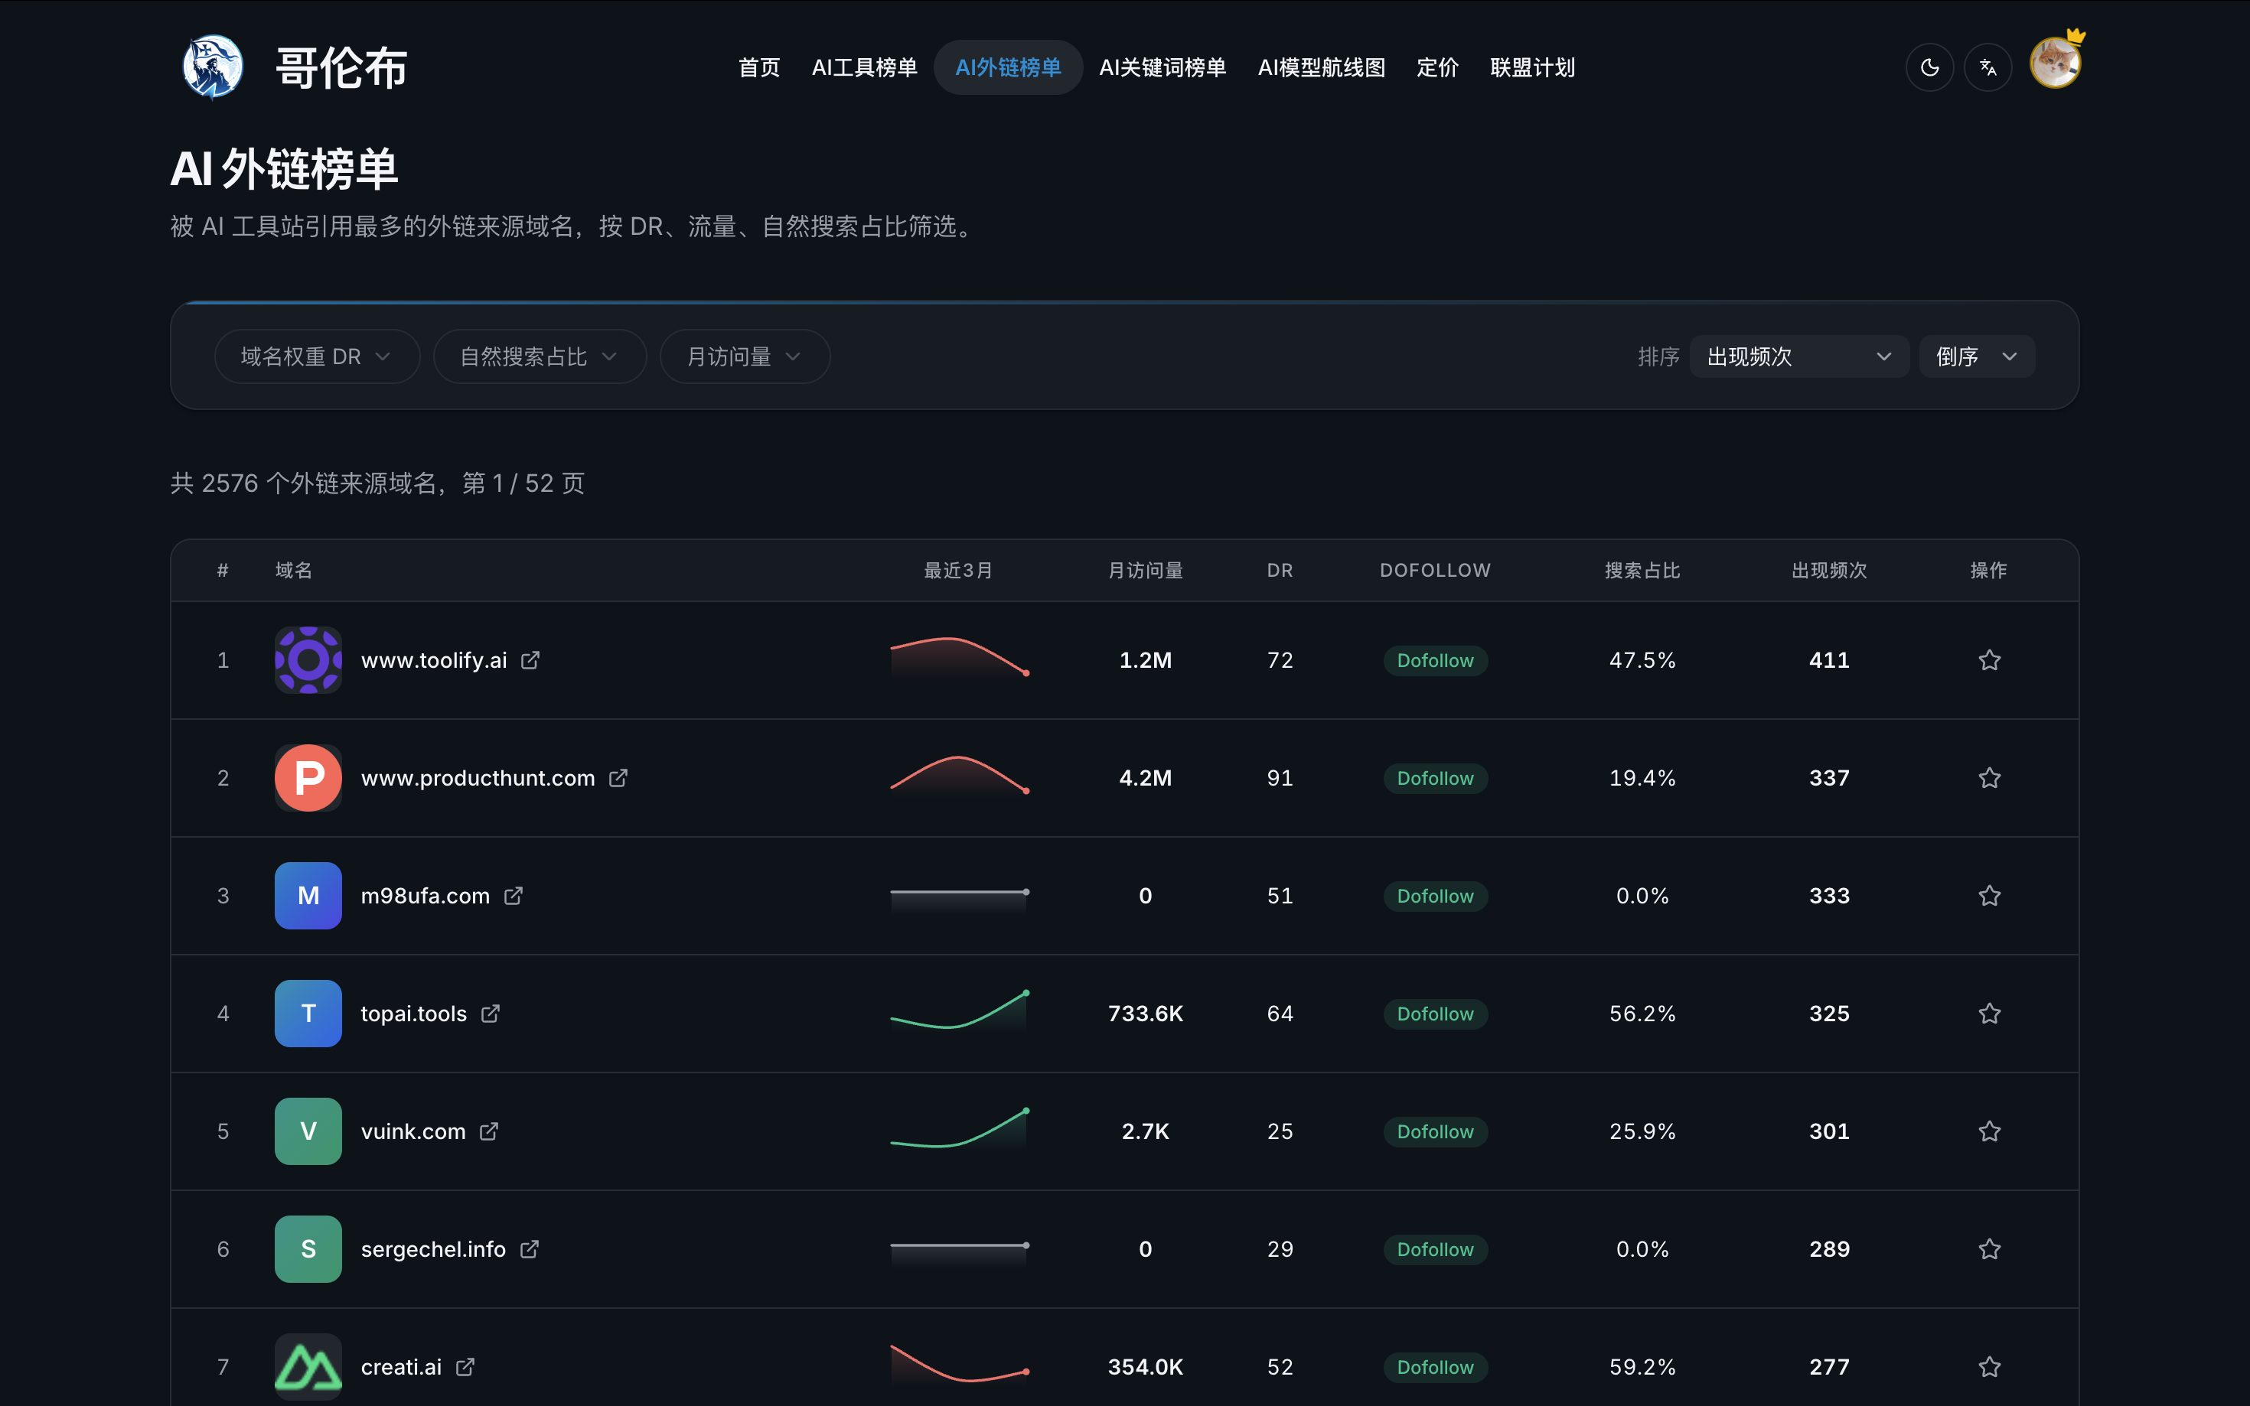This screenshot has width=2250, height=1406.
Task: Click the Columbus site logo
Action: coord(212,67)
